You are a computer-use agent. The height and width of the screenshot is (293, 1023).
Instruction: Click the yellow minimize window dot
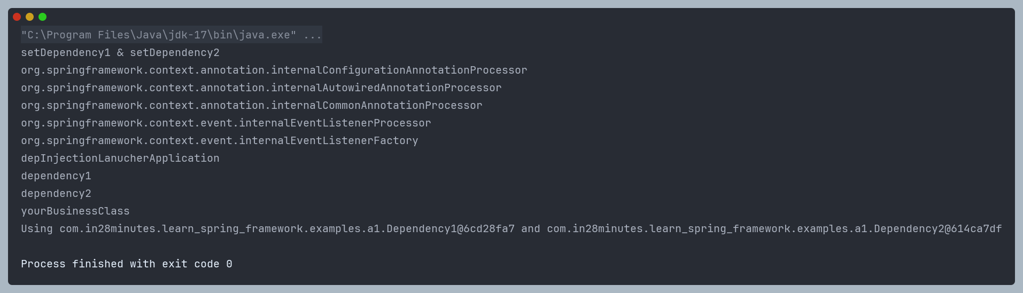point(29,17)
